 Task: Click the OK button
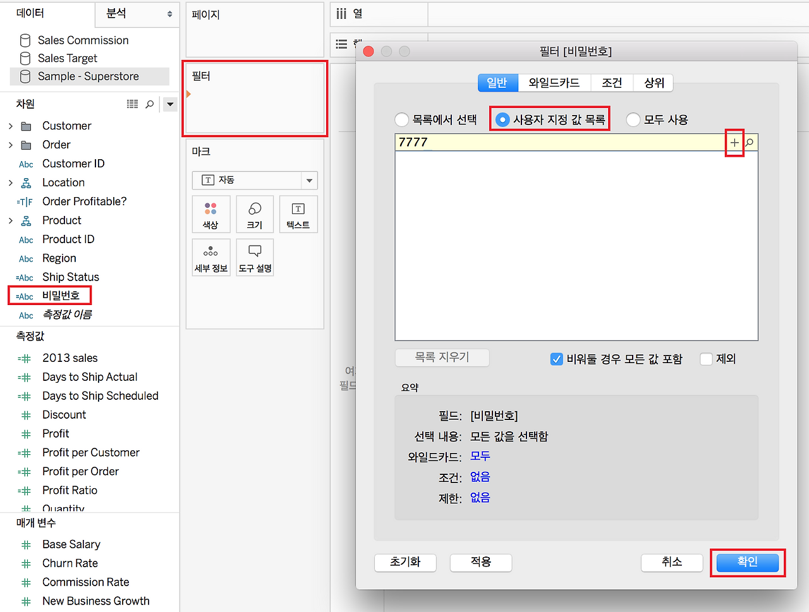click(x=748, y=562)
